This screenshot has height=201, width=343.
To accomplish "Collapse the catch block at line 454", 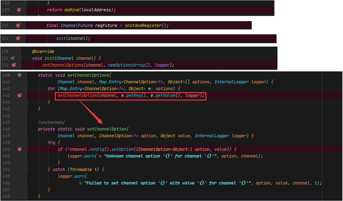I will (x=26, y=169).
